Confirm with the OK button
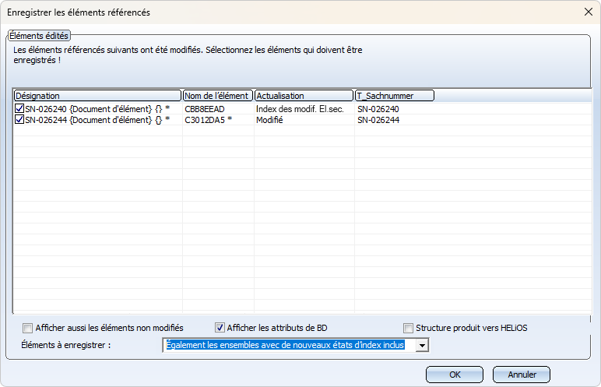This screenshot has height=387, width=601. tap(455, 375)
